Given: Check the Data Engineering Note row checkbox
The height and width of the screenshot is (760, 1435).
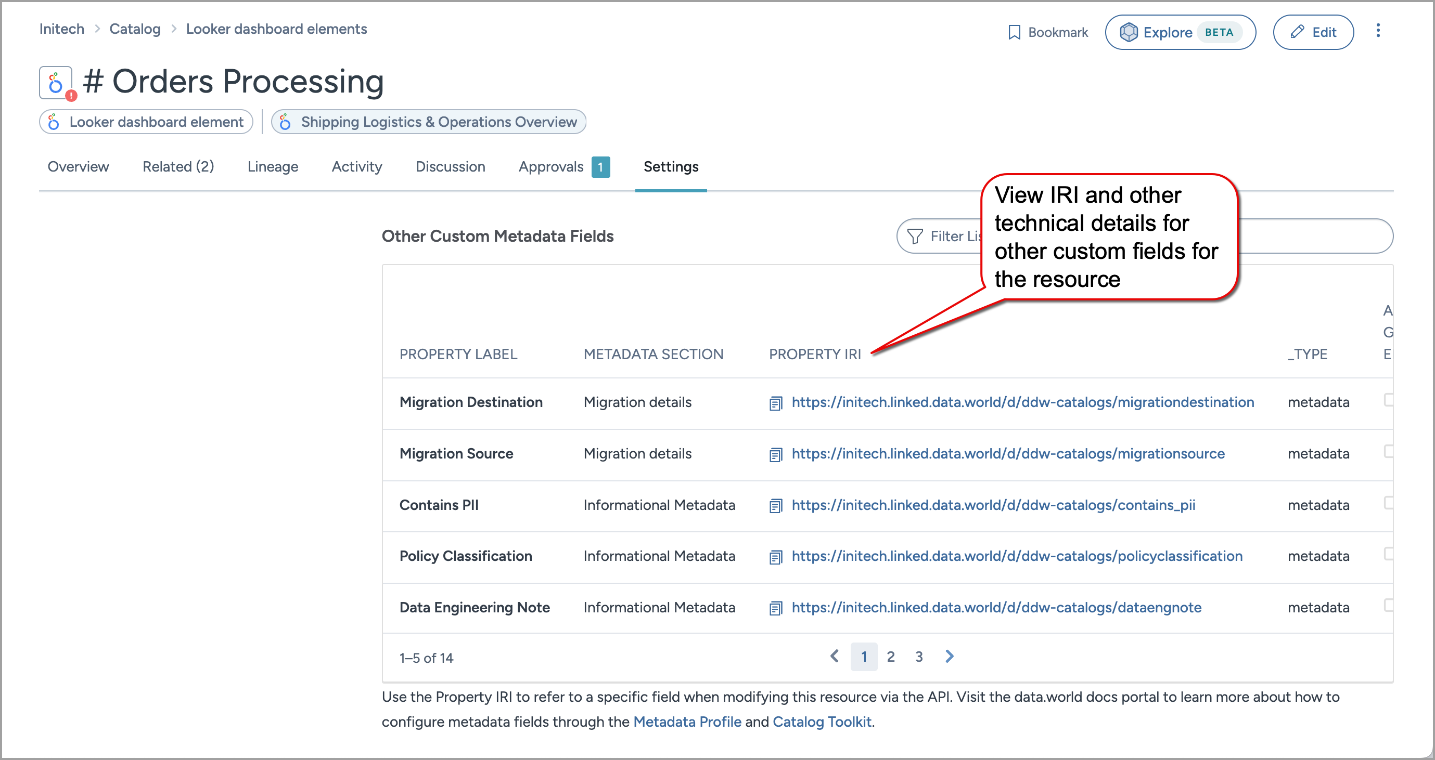Looking at the screenshot, I should point(1389,605).
